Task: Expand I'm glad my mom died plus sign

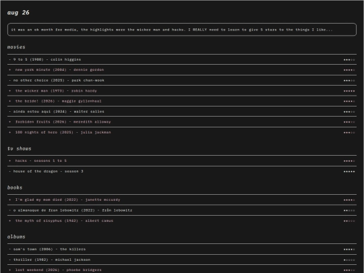Action: point(9,200)
